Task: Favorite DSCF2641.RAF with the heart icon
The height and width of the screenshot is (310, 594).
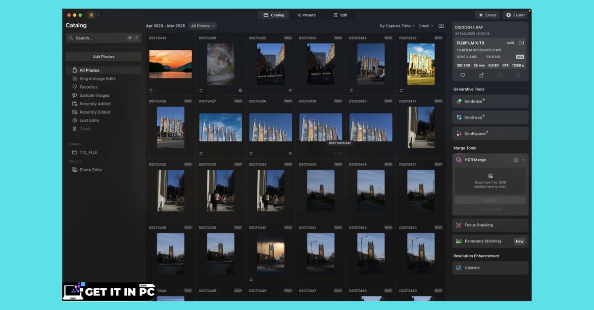Action: tap(463, 75)
